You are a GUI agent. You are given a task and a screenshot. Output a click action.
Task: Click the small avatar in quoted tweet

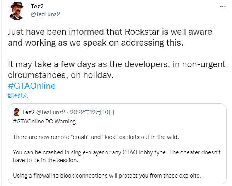(17, 112)
